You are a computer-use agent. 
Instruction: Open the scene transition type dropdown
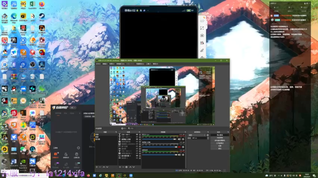click(197, 135)
